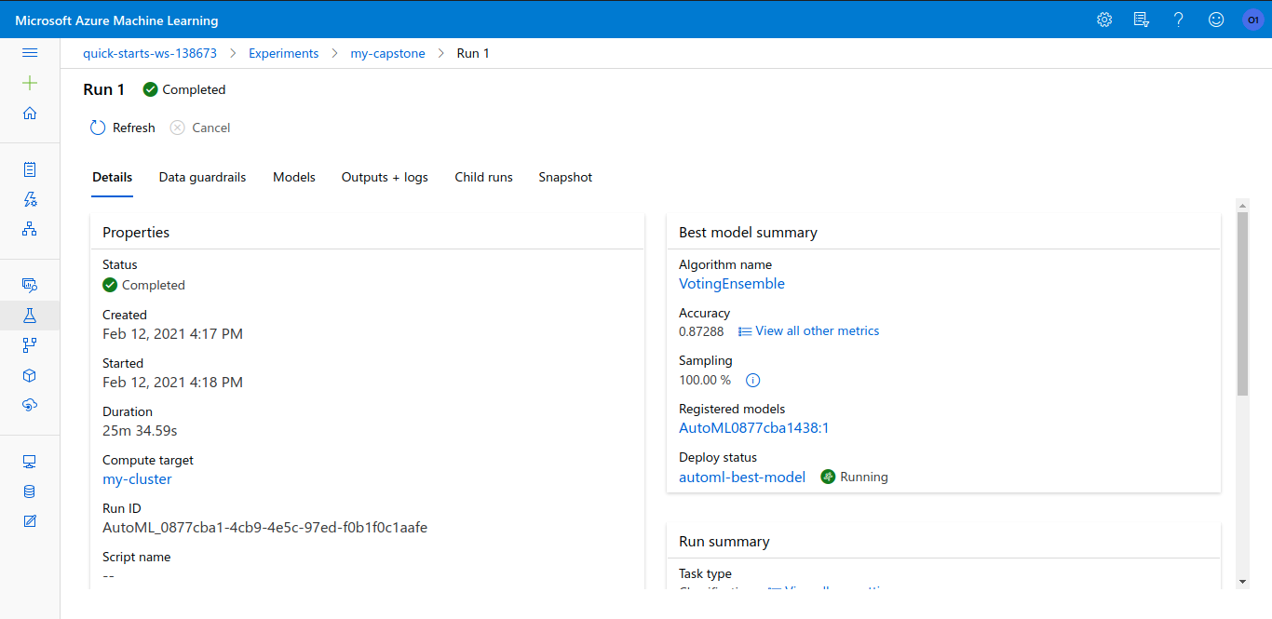The height and width of the screenshot is (619, 1272).
Task: Open Designer hierarchy icon in sidebar
Action: tap(30, 229)
